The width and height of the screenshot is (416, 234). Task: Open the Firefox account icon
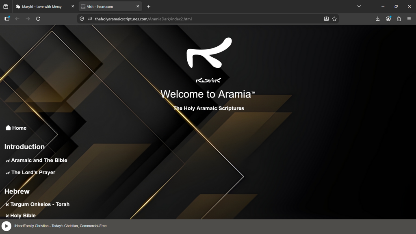[x=388, y=19]
